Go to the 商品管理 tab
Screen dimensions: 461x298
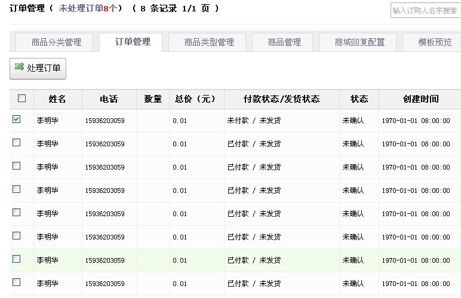tap(284, 42)
